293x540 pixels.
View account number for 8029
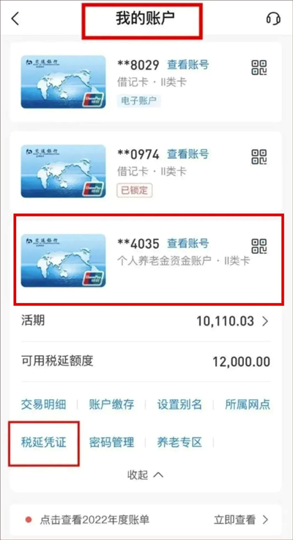point(188,65)
